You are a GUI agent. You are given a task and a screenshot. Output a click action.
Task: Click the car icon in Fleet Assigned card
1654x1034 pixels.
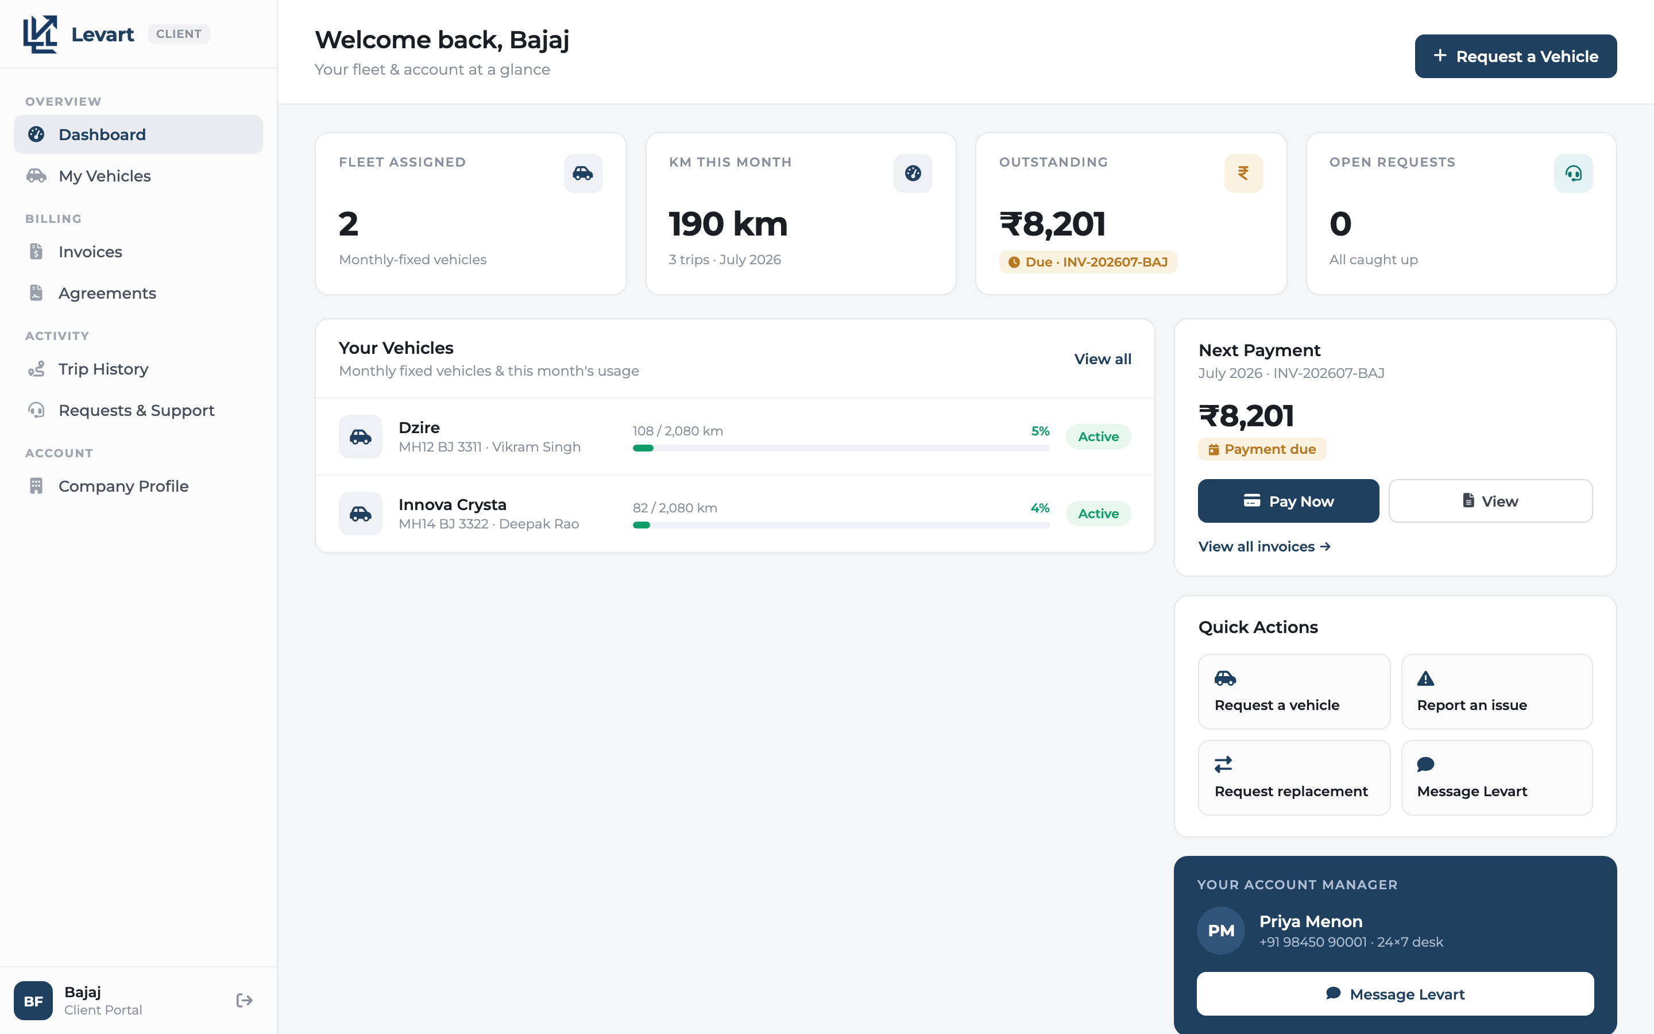click(x=583, y=173)
